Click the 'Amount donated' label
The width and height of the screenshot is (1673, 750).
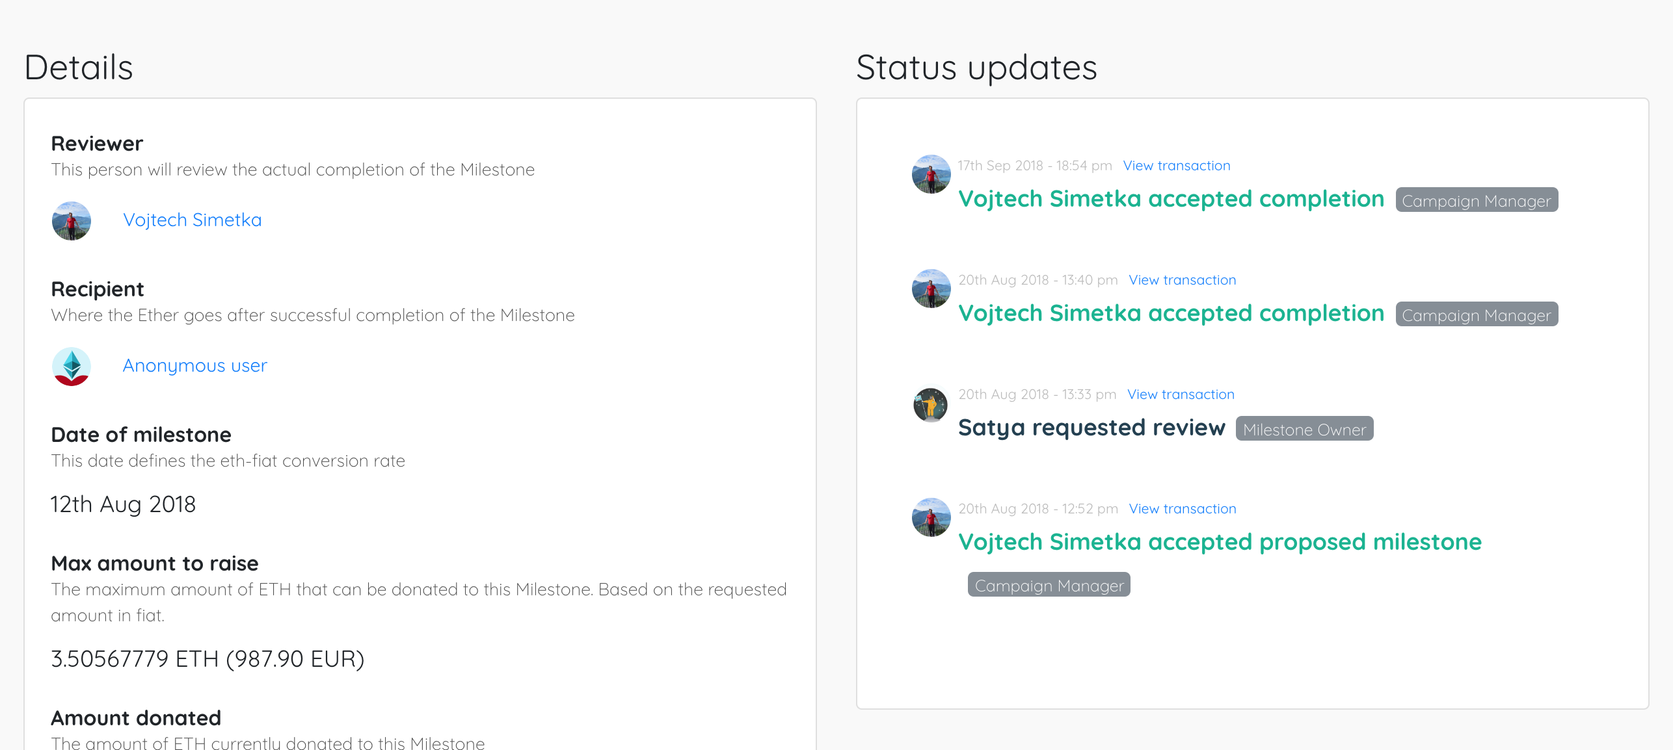tap(136, 718)
